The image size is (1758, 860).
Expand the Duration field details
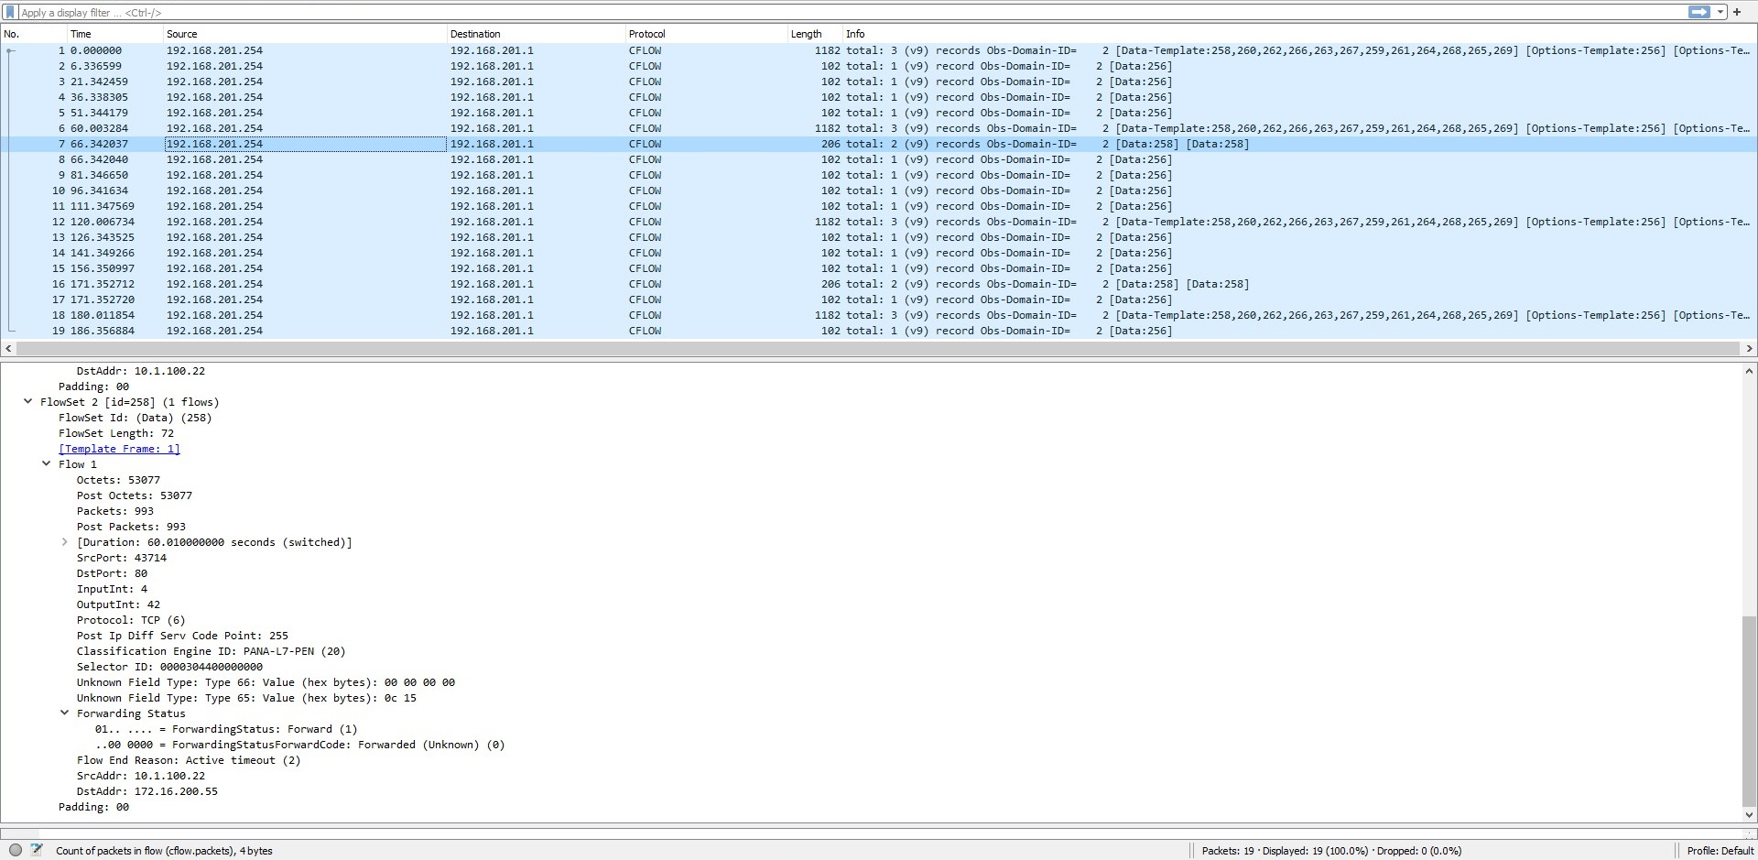(63, 542)
